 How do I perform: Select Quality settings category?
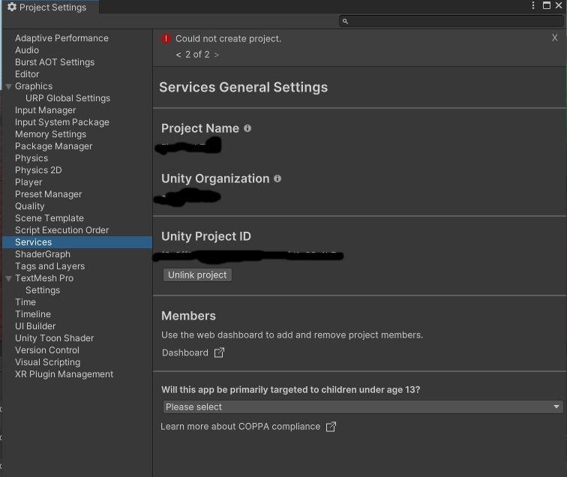tap(30, 206)
